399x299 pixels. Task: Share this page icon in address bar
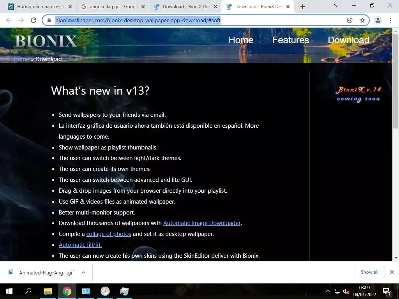tap(350, 20)
